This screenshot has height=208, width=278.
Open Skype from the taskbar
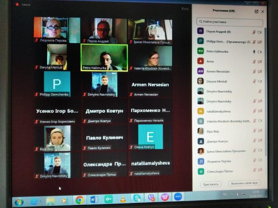click(x=137, y=198)
